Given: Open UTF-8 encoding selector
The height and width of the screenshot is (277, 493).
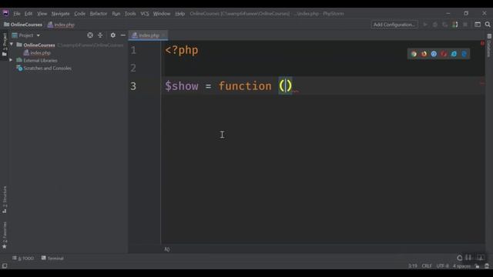Looking at the screenshot, I should coord(442,266).
